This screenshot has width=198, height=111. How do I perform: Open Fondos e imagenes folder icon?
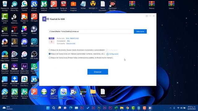[73, 6]
